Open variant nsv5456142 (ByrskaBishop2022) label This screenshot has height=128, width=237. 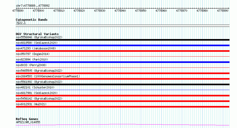[x=39, y=99]
